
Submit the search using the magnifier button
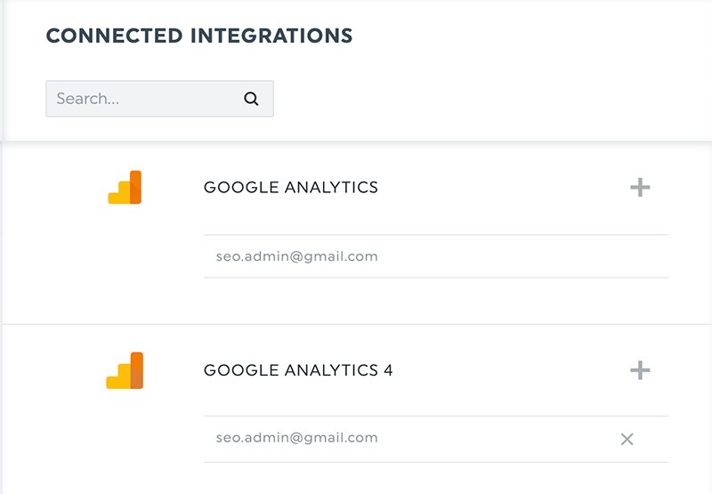(x=251, y=99)
